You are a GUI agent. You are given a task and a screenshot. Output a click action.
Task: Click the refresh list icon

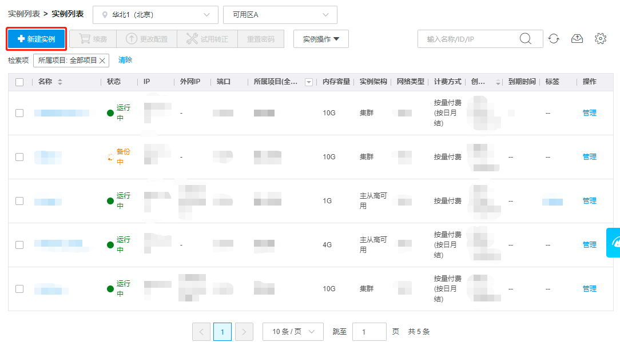coord(554,39)
